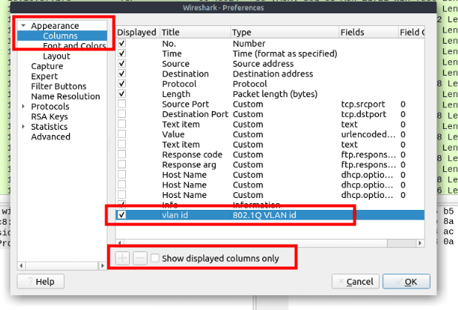
Task: Toggle Show displayed columns only checkbox
Action: pos(155,258)
